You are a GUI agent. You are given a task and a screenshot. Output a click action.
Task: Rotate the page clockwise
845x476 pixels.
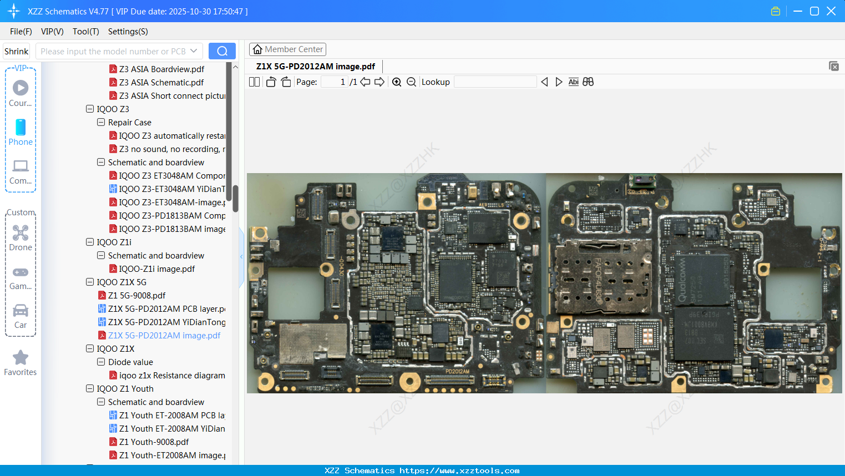(x=286, y=82)
